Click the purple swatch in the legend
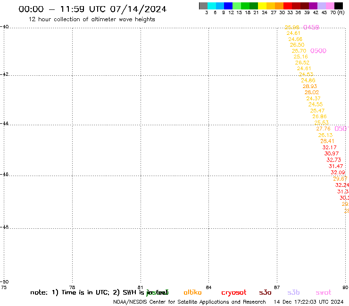349x306 pixels. (313, 6)
